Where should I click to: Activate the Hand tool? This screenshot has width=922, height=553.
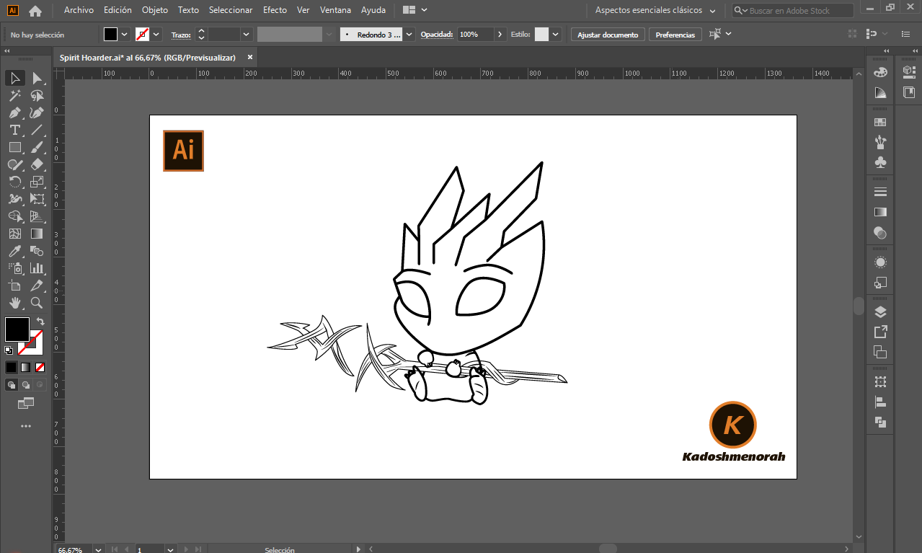pos(15,303)
